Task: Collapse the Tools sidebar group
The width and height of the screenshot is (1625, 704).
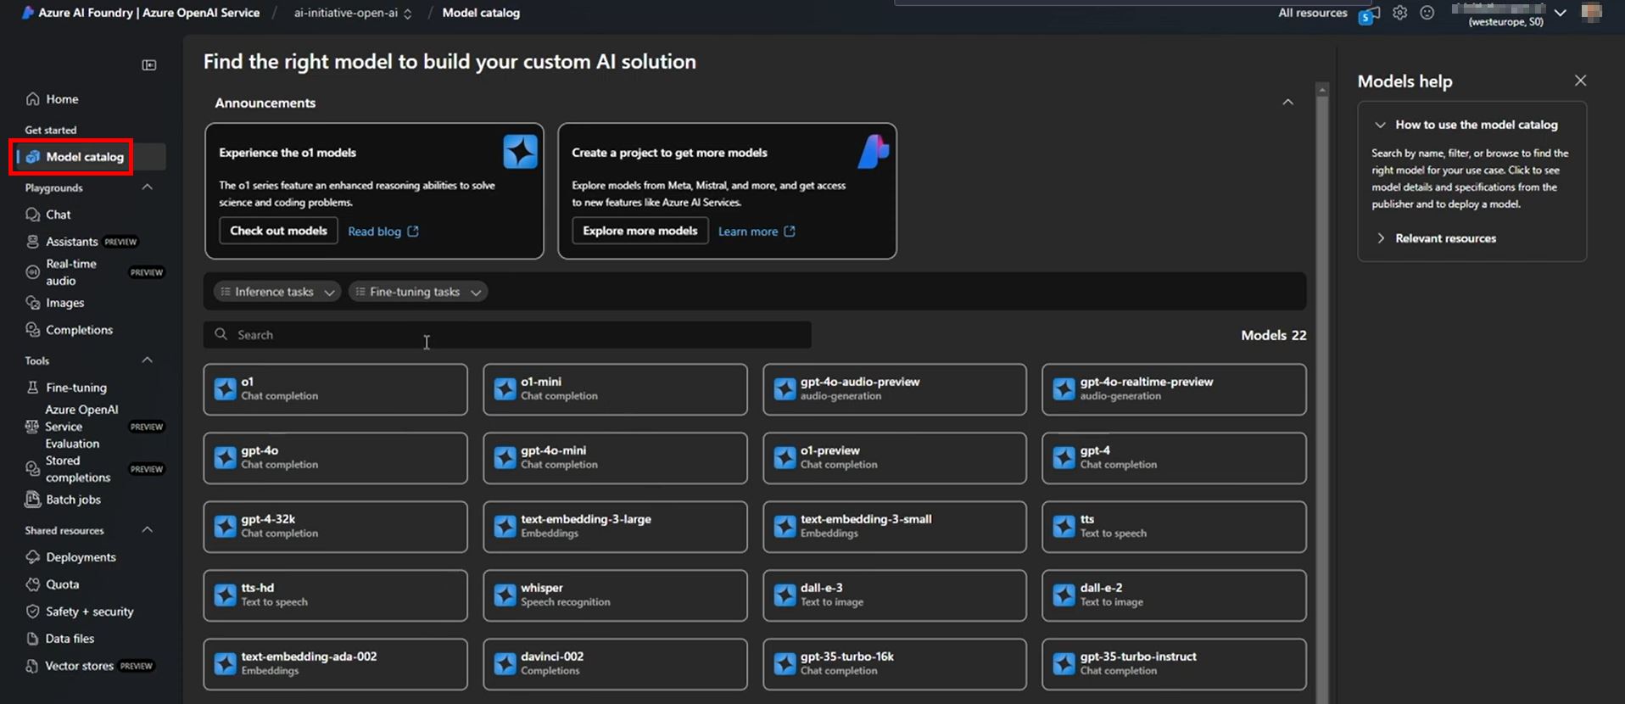Action: (147, 360)
